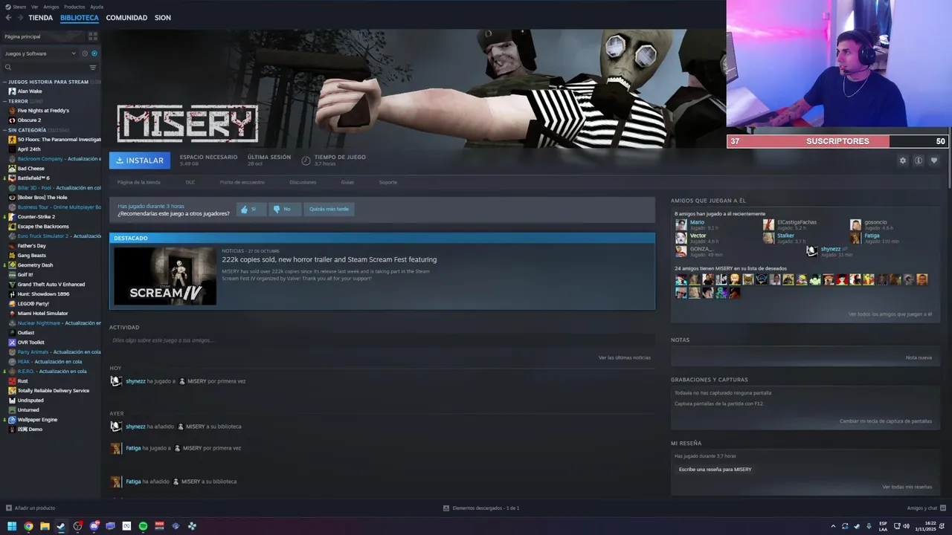Click Ver todos los amigos que juegan
This screenshot has width=952, height=535.
[x=890, y=314]
